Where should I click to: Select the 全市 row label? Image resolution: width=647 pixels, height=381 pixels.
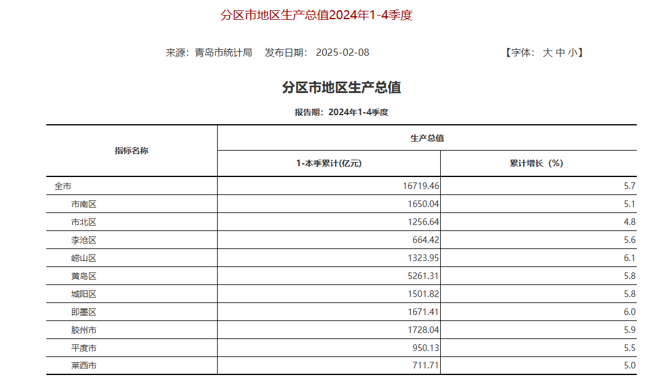[63, 186]
